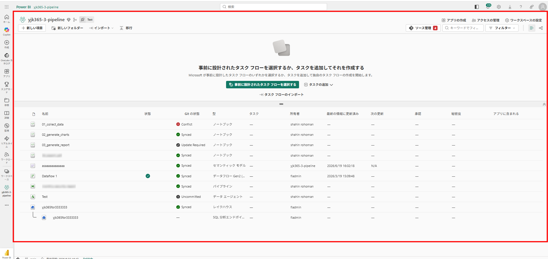Viewport: 548px width, 259px height.
Task: Click 新しいフォルダー button
Action: [67, 28]
